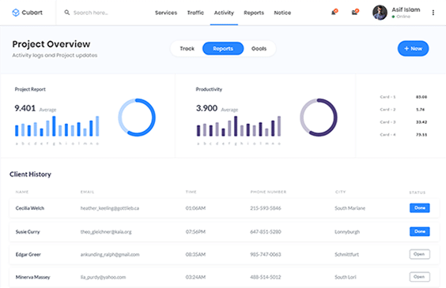Click the Open status for Edgar Greer

420,254
